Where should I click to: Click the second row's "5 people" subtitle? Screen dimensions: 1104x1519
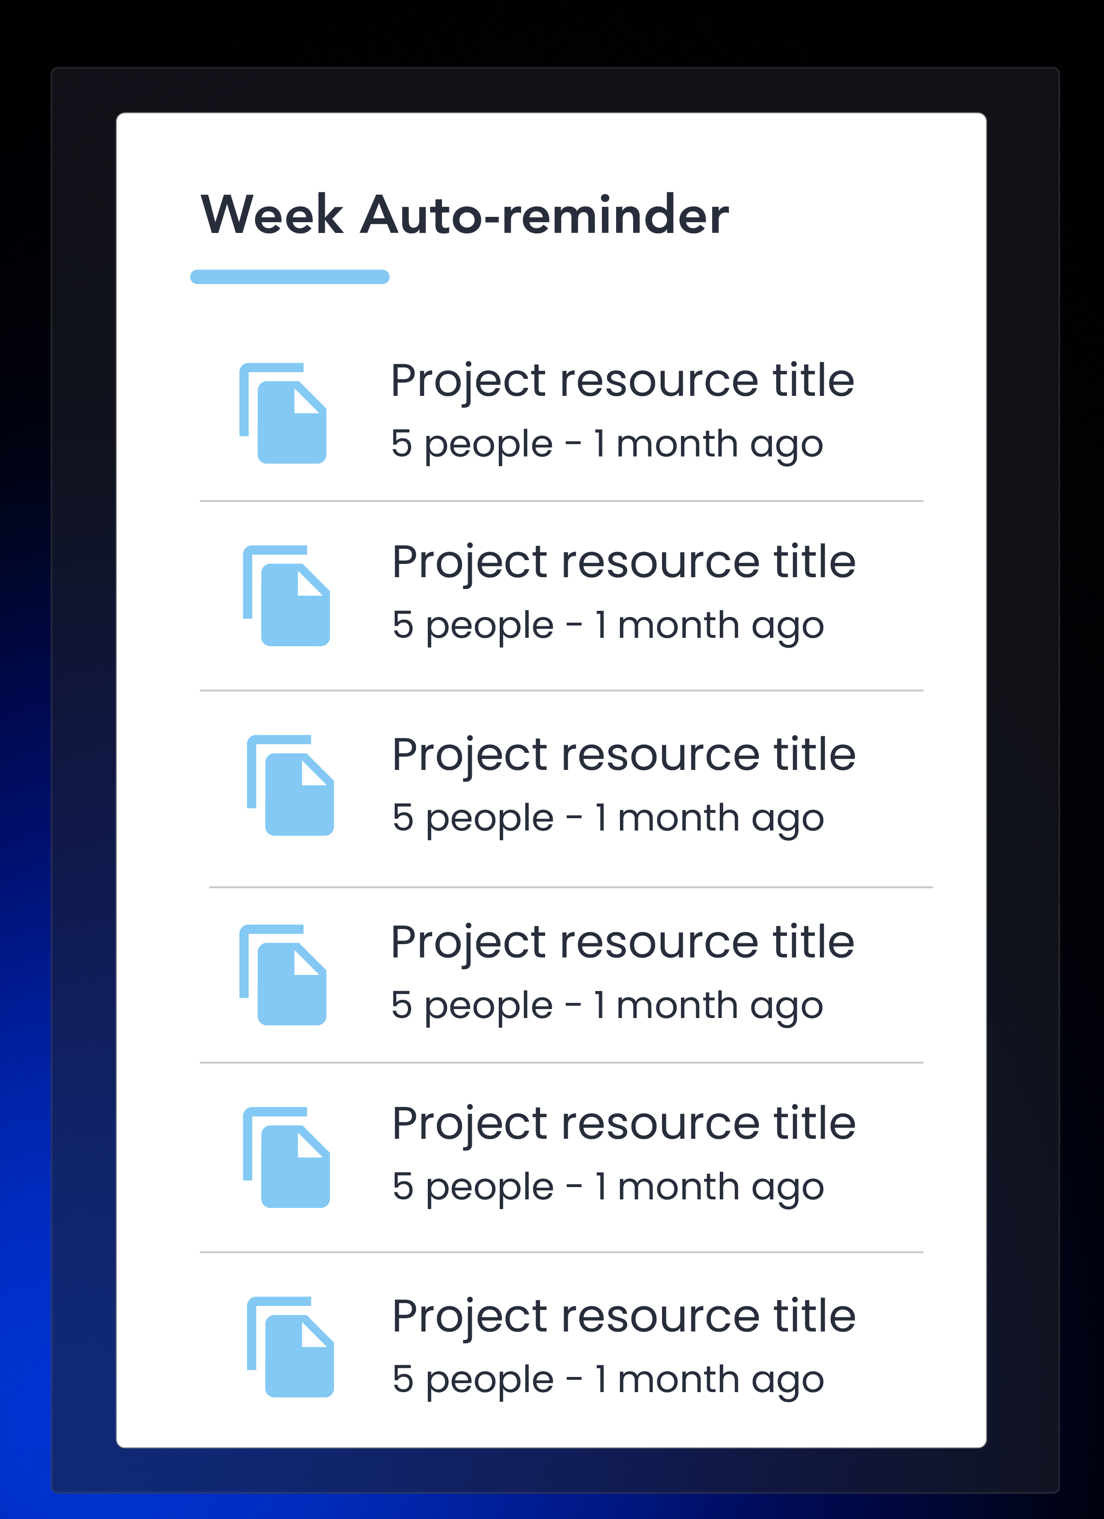[473, 625]
